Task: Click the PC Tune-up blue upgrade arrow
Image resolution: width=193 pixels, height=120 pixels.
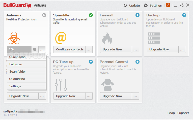Action: click(91, 62)
